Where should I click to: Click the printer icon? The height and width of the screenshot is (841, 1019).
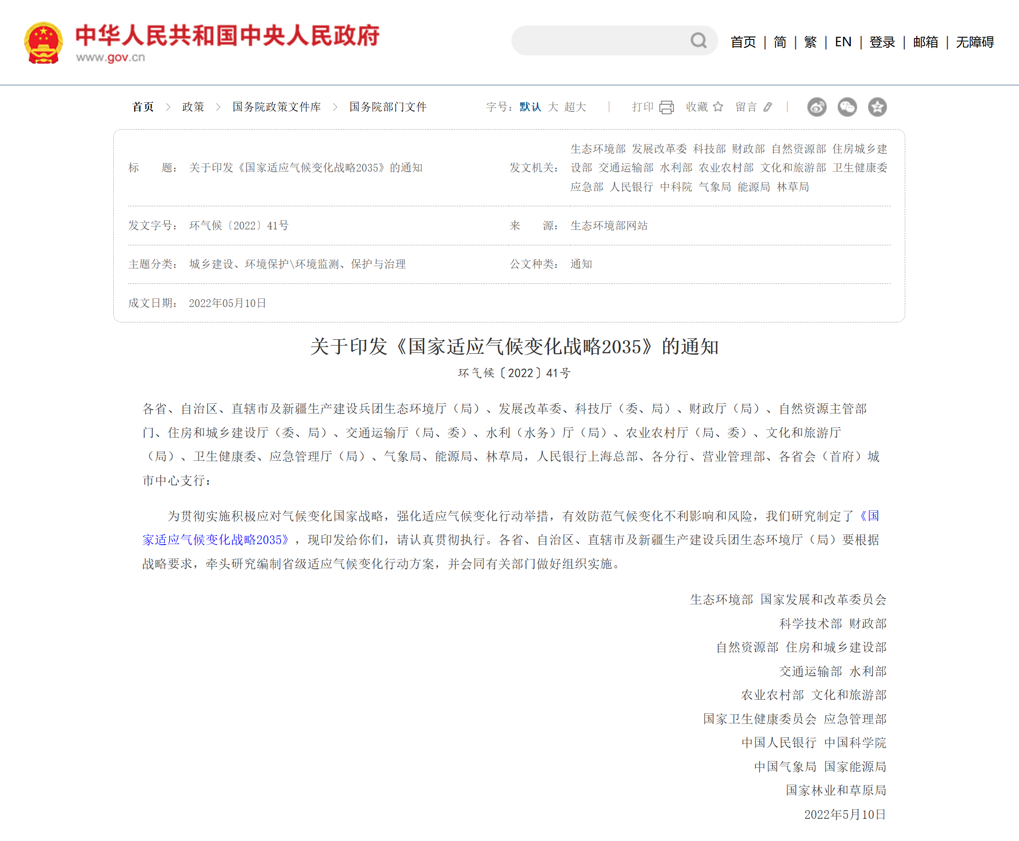667,107
